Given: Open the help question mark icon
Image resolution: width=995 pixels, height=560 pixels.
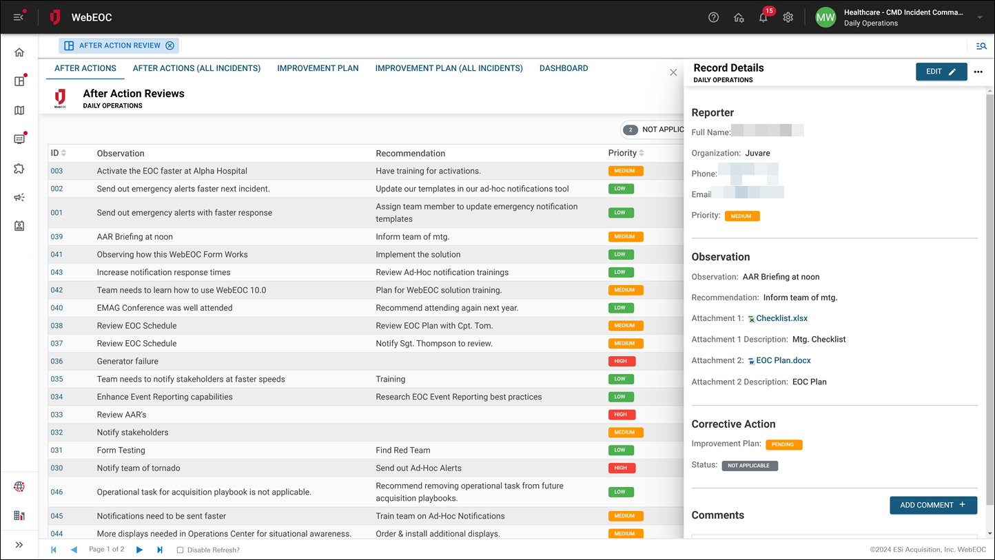Looking at the screenshot, I should pos(713,17).
